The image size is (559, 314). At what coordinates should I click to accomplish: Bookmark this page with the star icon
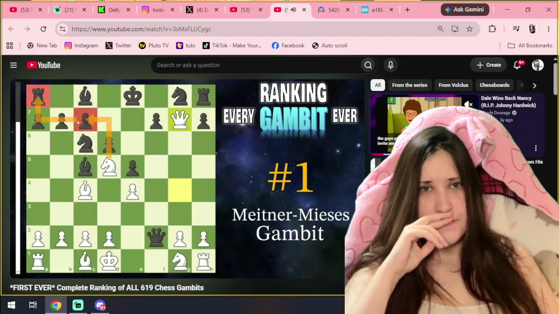coord(469,29)
